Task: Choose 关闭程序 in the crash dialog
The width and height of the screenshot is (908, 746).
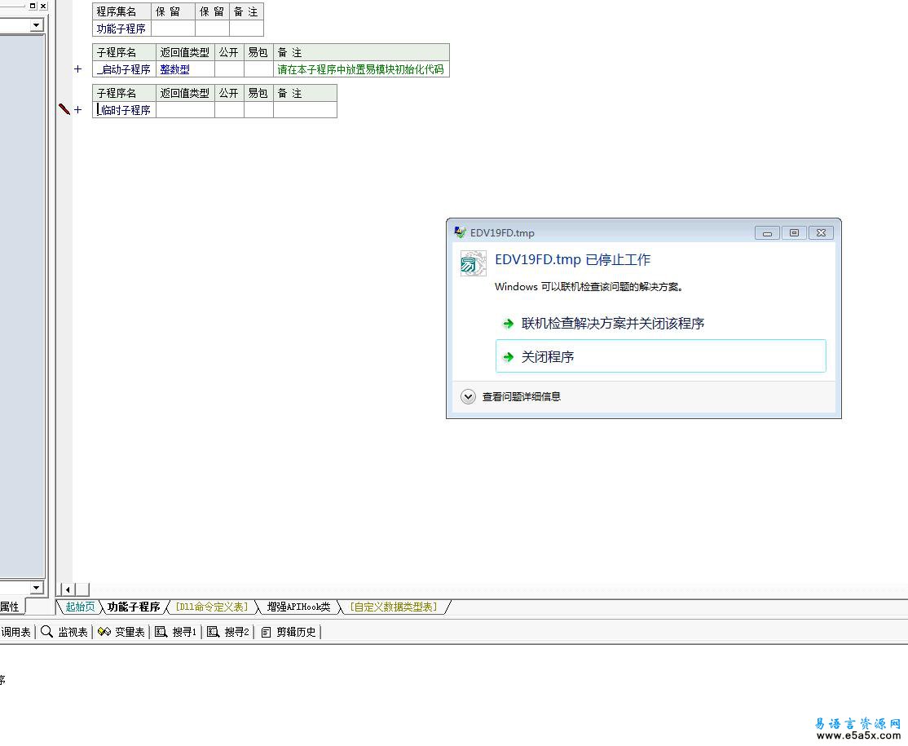Action: (x=661, y=356)
